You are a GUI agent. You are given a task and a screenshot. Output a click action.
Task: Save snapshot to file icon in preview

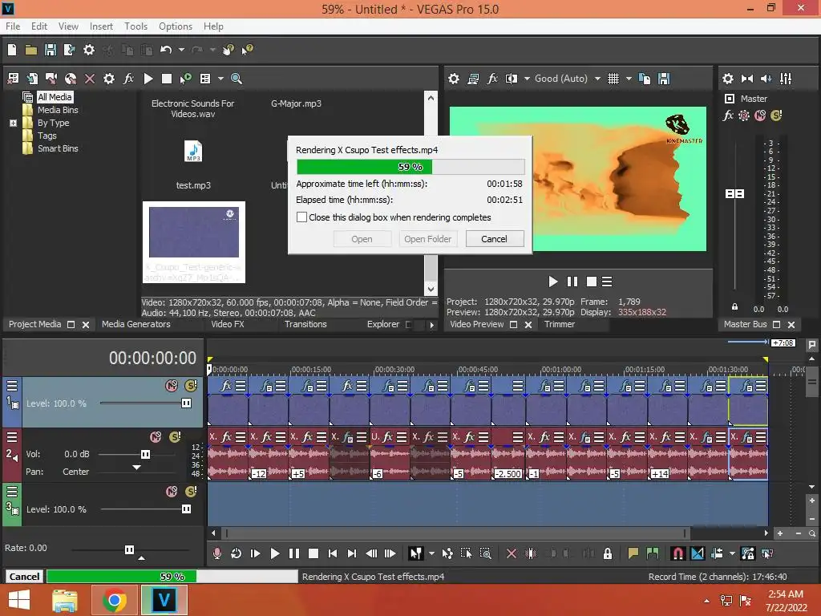tap(664, 79)
